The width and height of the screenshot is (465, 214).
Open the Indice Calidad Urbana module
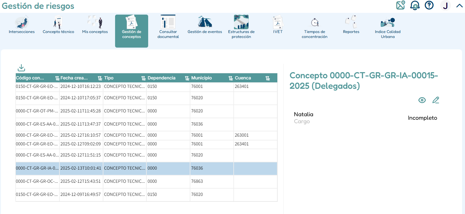click(x=388, y=27)
